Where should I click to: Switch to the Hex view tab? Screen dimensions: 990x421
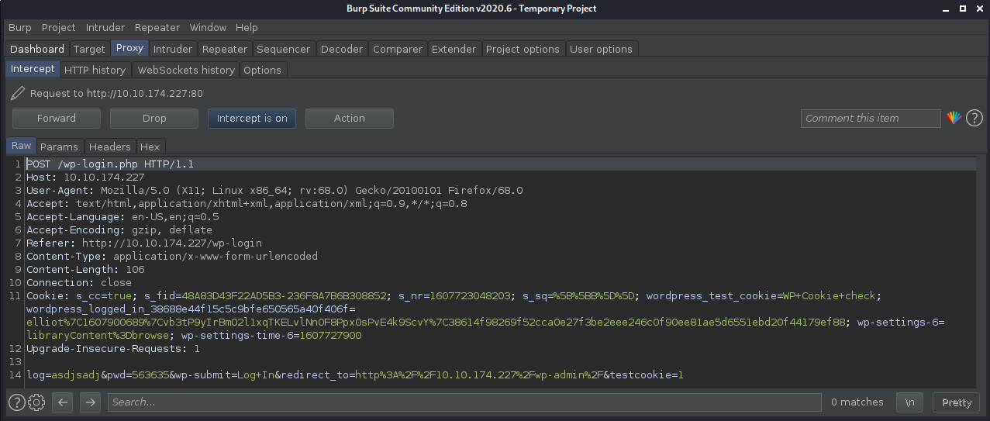(150, 147)
